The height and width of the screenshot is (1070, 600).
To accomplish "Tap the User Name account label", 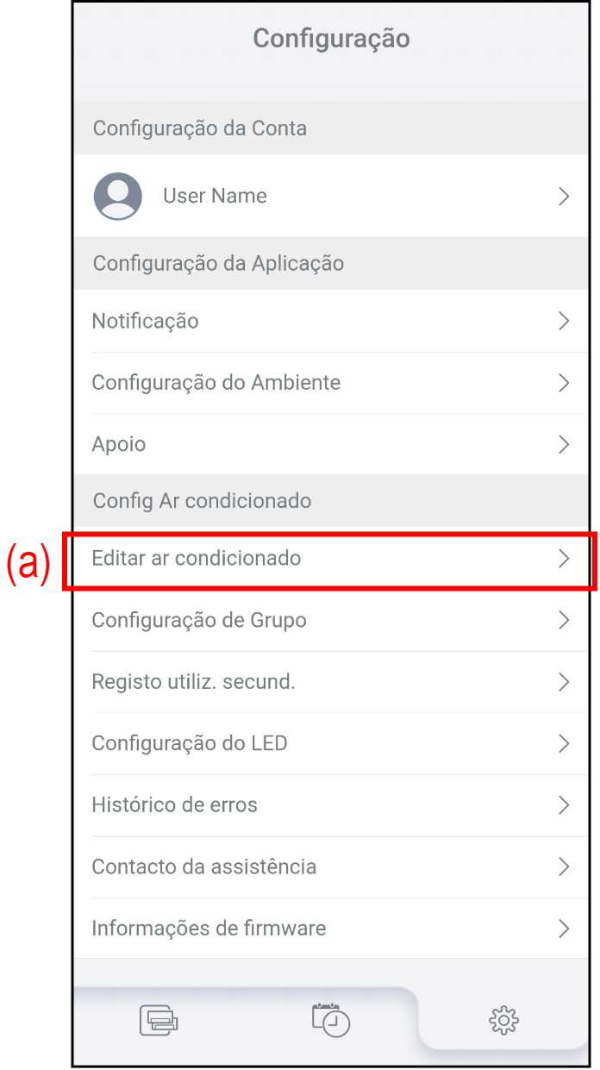I will click(x=215, y=197).
